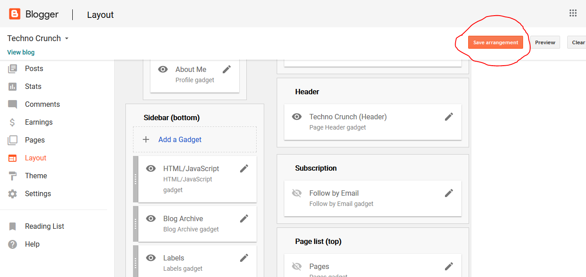Toggle the HTML/JavaScript gadget visibility
This screenshot has width=586, height=277.
tap(151, 168)
